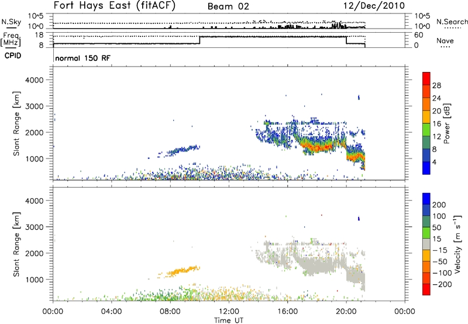The height and width of the screenshot is (324, 468).
Task: Click the 'Slant Range [km]' label of velocity panel
Action: click(x=16, y=244)
